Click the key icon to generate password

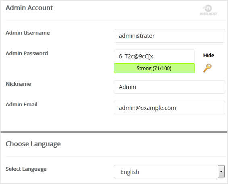[207, 68]
